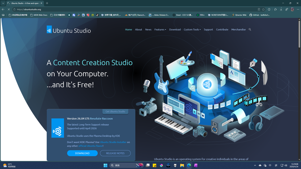Select the Get Ubuntu Studio tab

[115, 111]
